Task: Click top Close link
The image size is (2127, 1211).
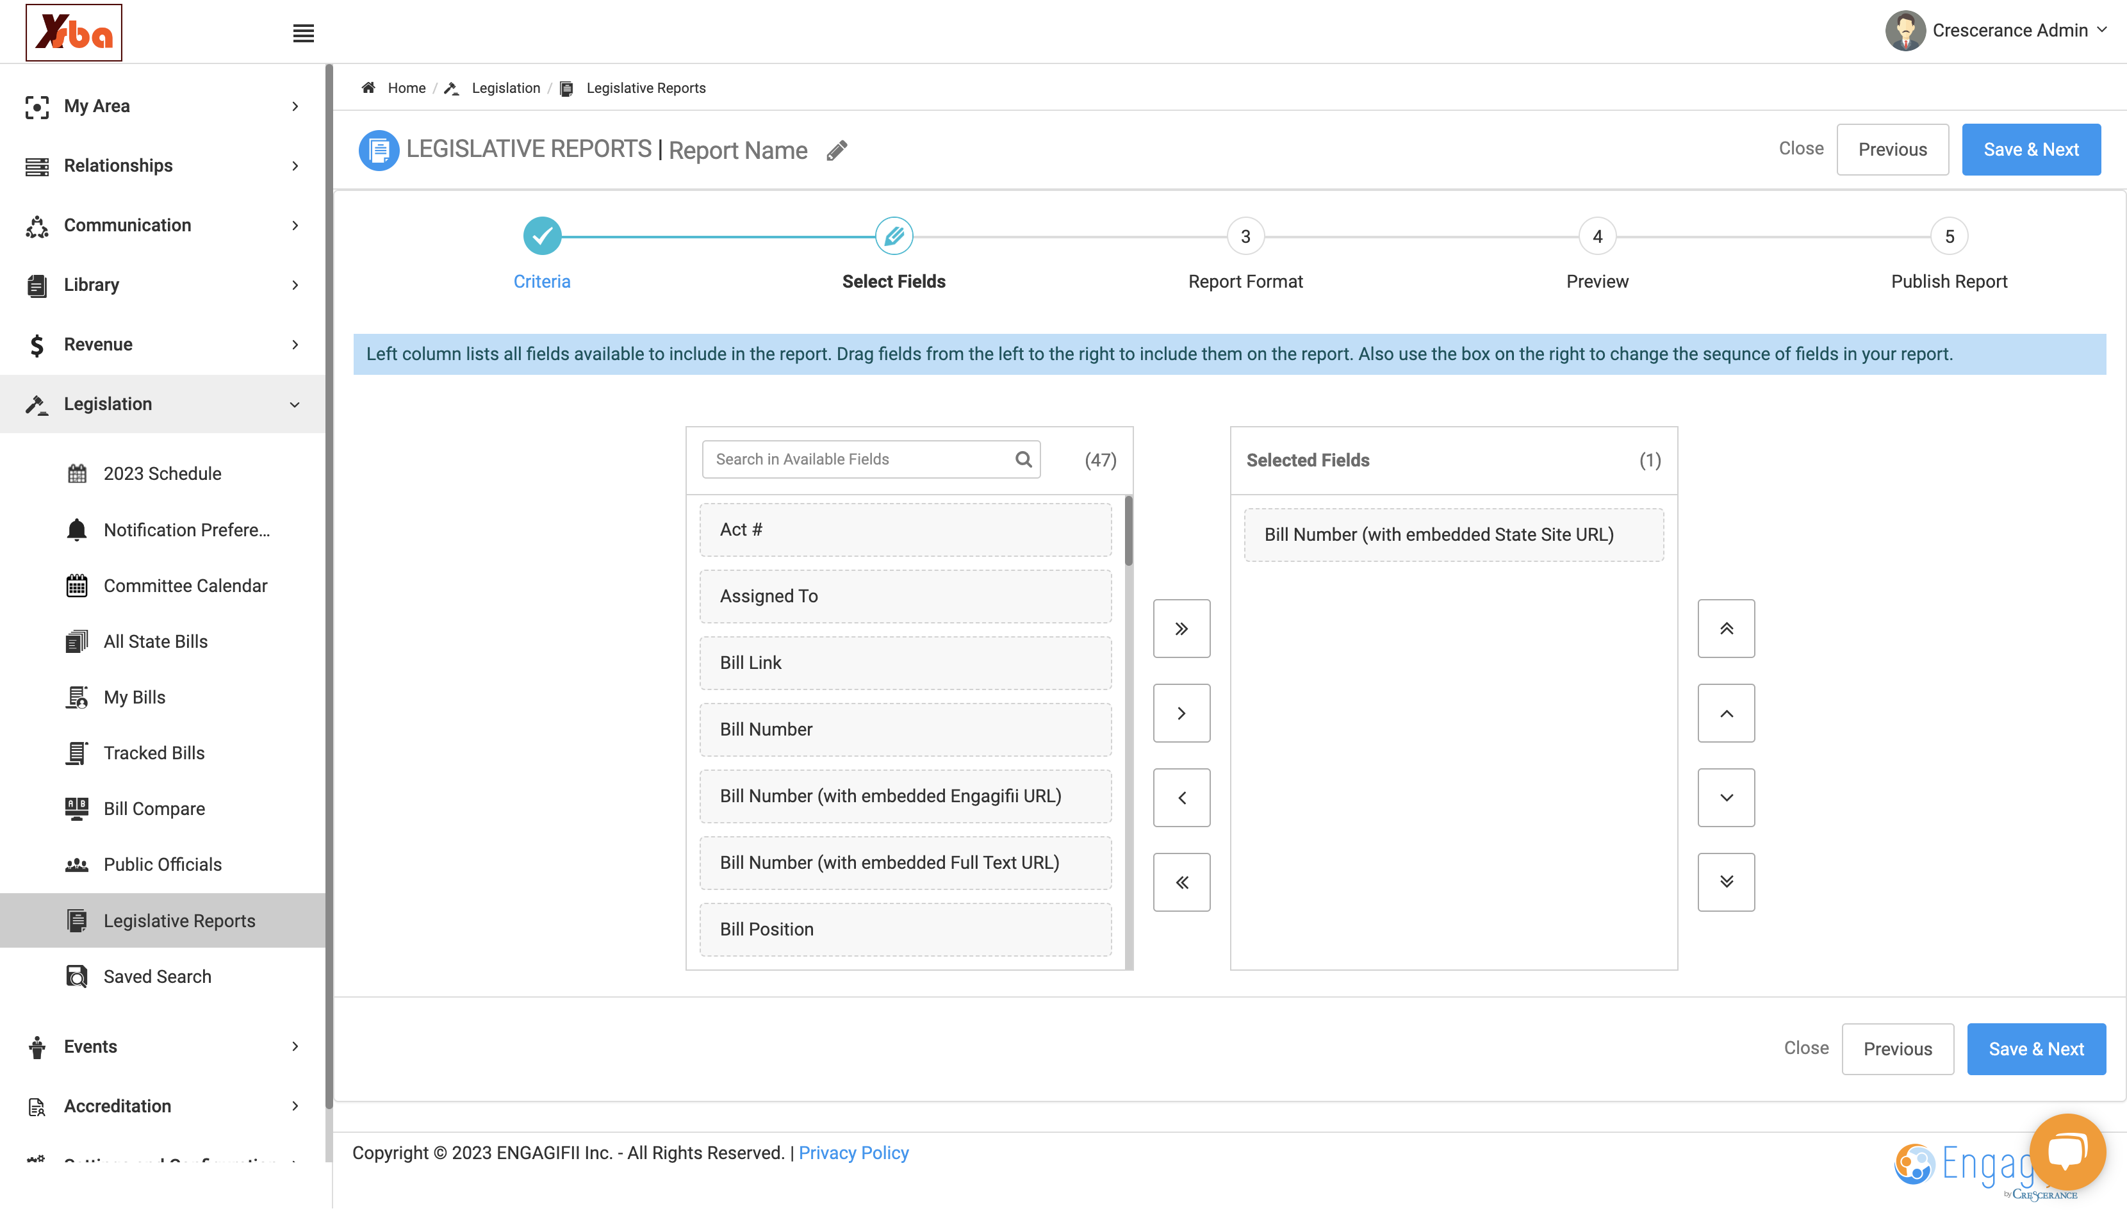Action: tap(1800, 149)
